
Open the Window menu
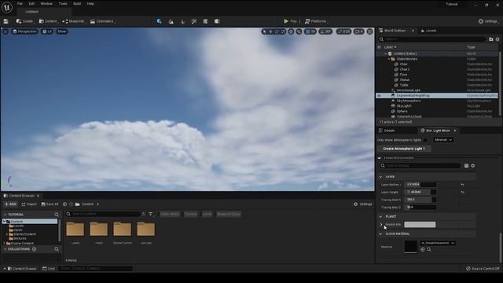coord(46,4)
